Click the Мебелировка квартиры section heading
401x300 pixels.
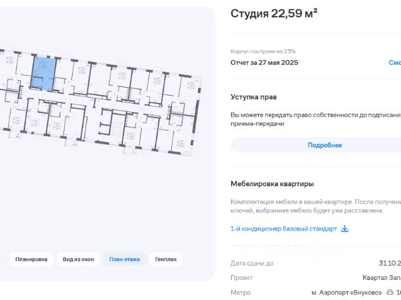click(x=272, y=184)
